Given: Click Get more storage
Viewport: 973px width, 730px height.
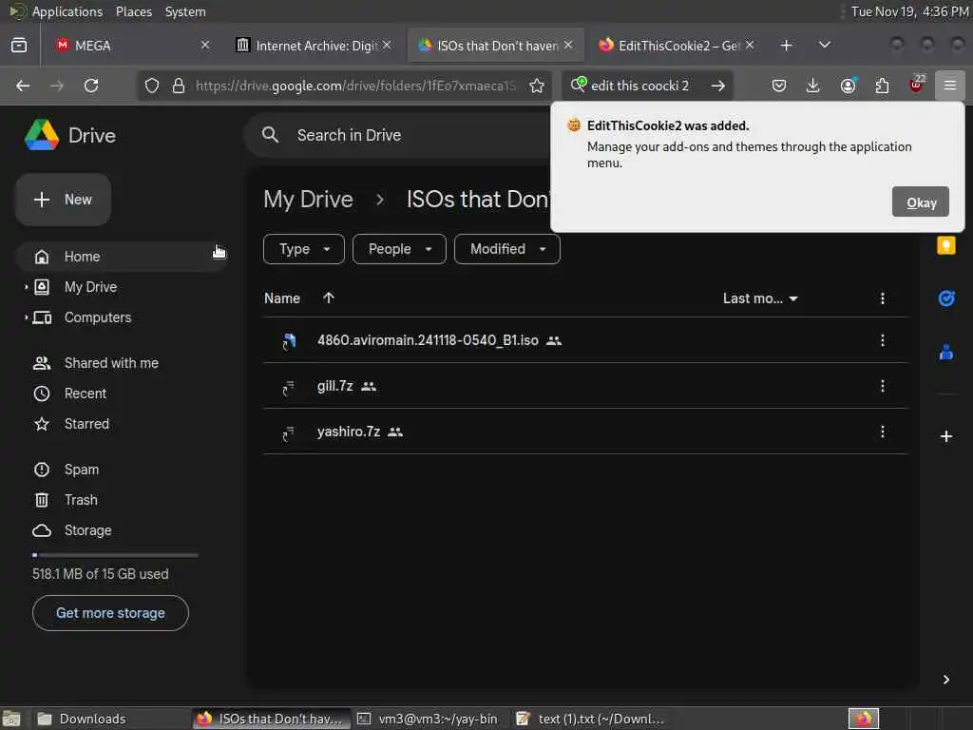Looking at the screenshot, I should pyautogui.click(x=110, y=613).
